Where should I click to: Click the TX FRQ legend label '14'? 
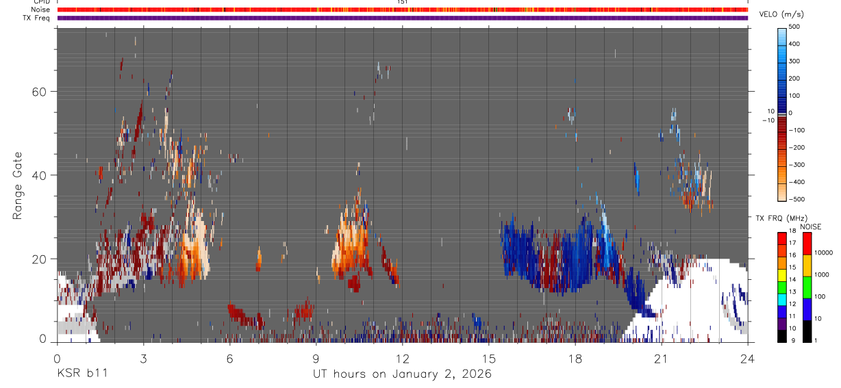[x=792, y=279]
